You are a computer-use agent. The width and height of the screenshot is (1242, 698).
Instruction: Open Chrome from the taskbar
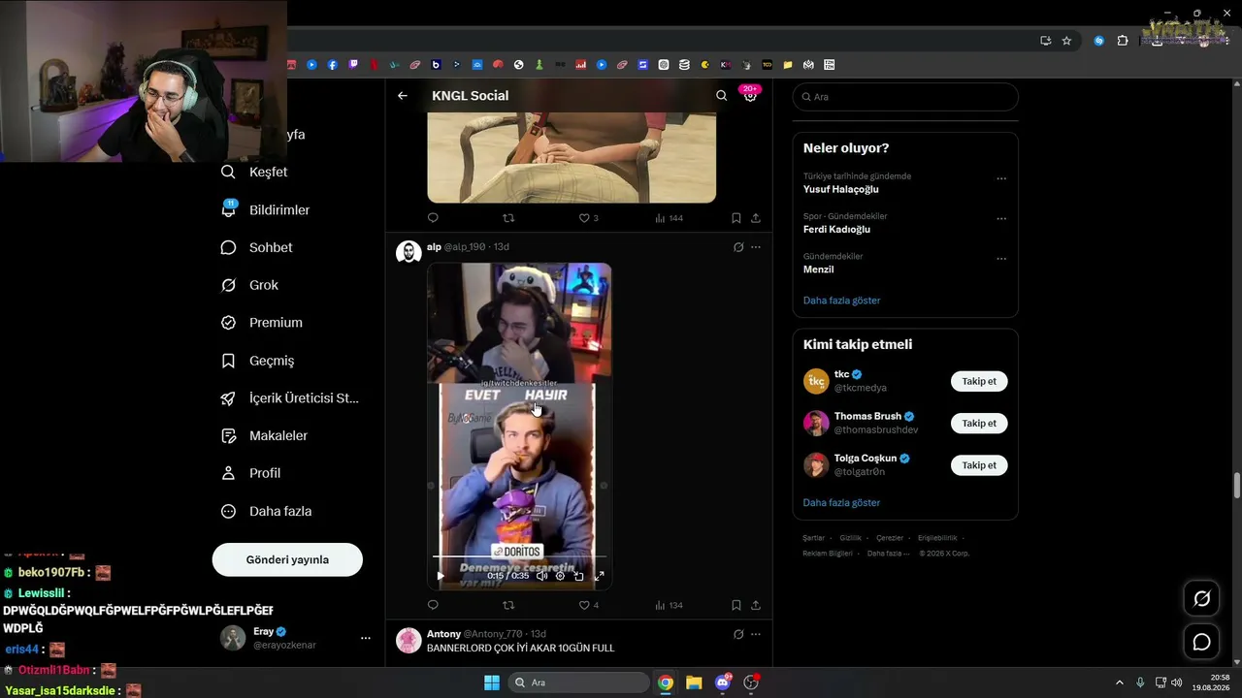(666, 682)
